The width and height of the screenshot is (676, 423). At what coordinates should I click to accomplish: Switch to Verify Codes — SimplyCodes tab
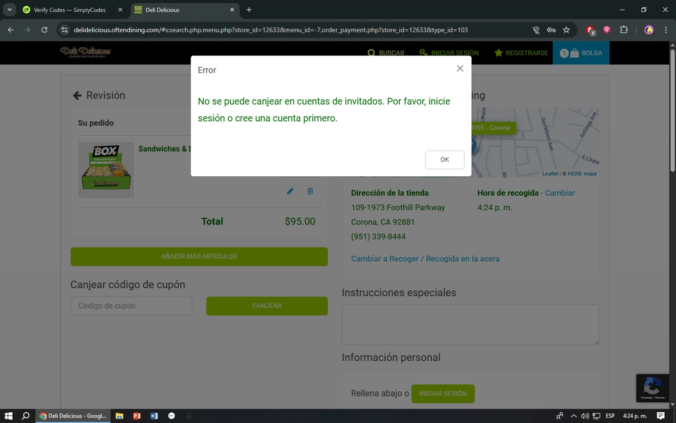[70, 10]
